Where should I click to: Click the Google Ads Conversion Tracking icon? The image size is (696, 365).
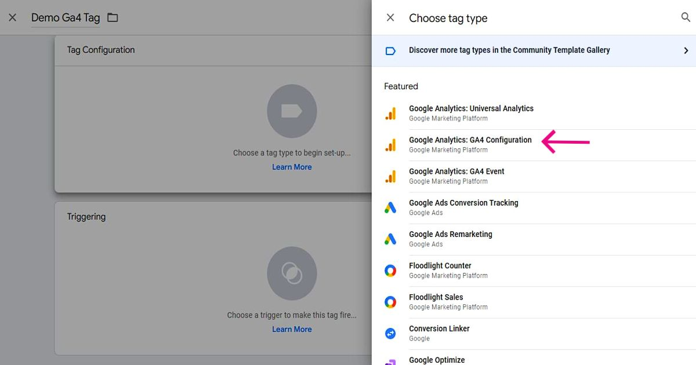coord(390,207)
